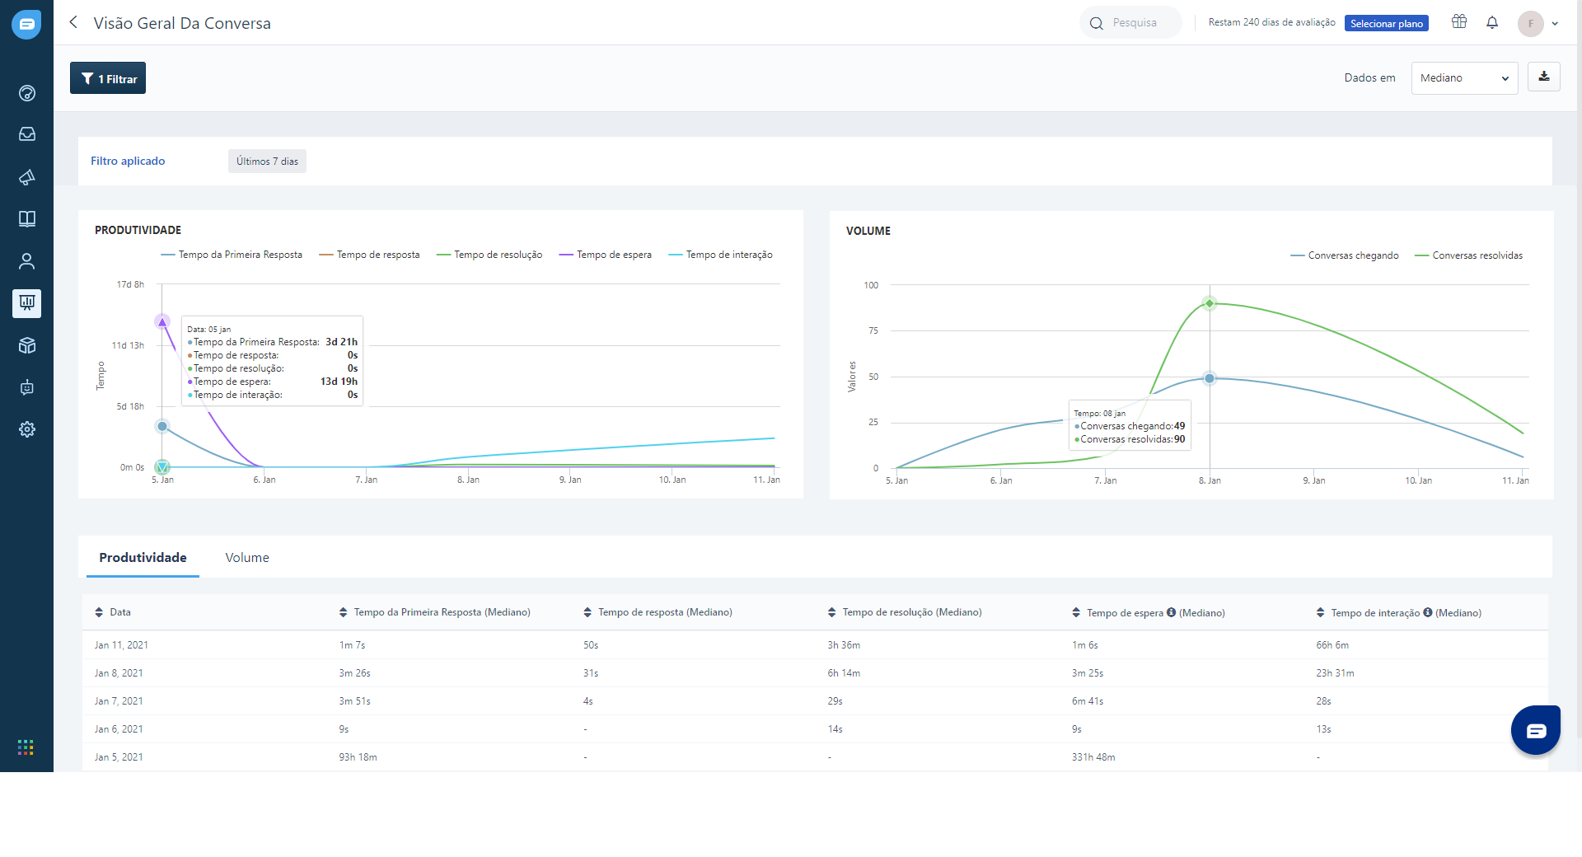Open the app switcher grid icon

point(26,747)
